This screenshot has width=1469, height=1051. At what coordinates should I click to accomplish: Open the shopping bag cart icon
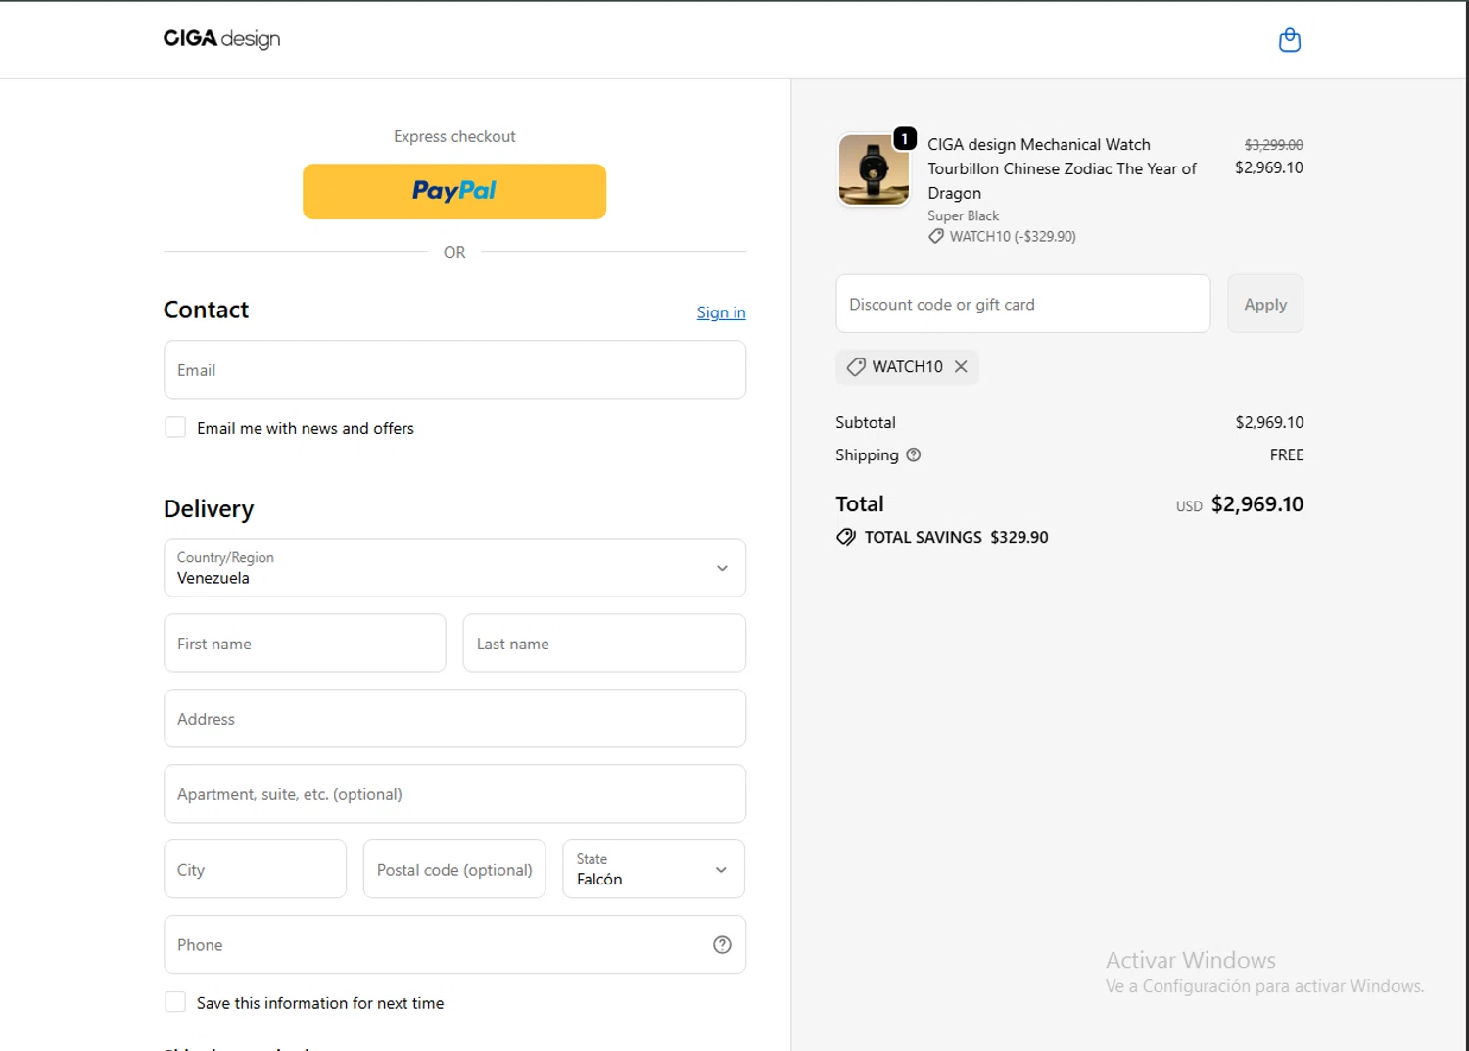pyautogui.click(x=1290, y=40)
